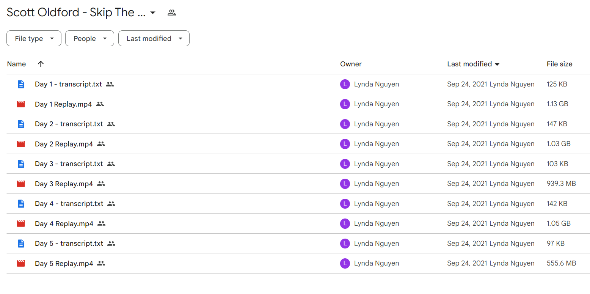590x294 pixels.
Task: Select file Day 1 Replay.mp4
Action: point(63,104)
